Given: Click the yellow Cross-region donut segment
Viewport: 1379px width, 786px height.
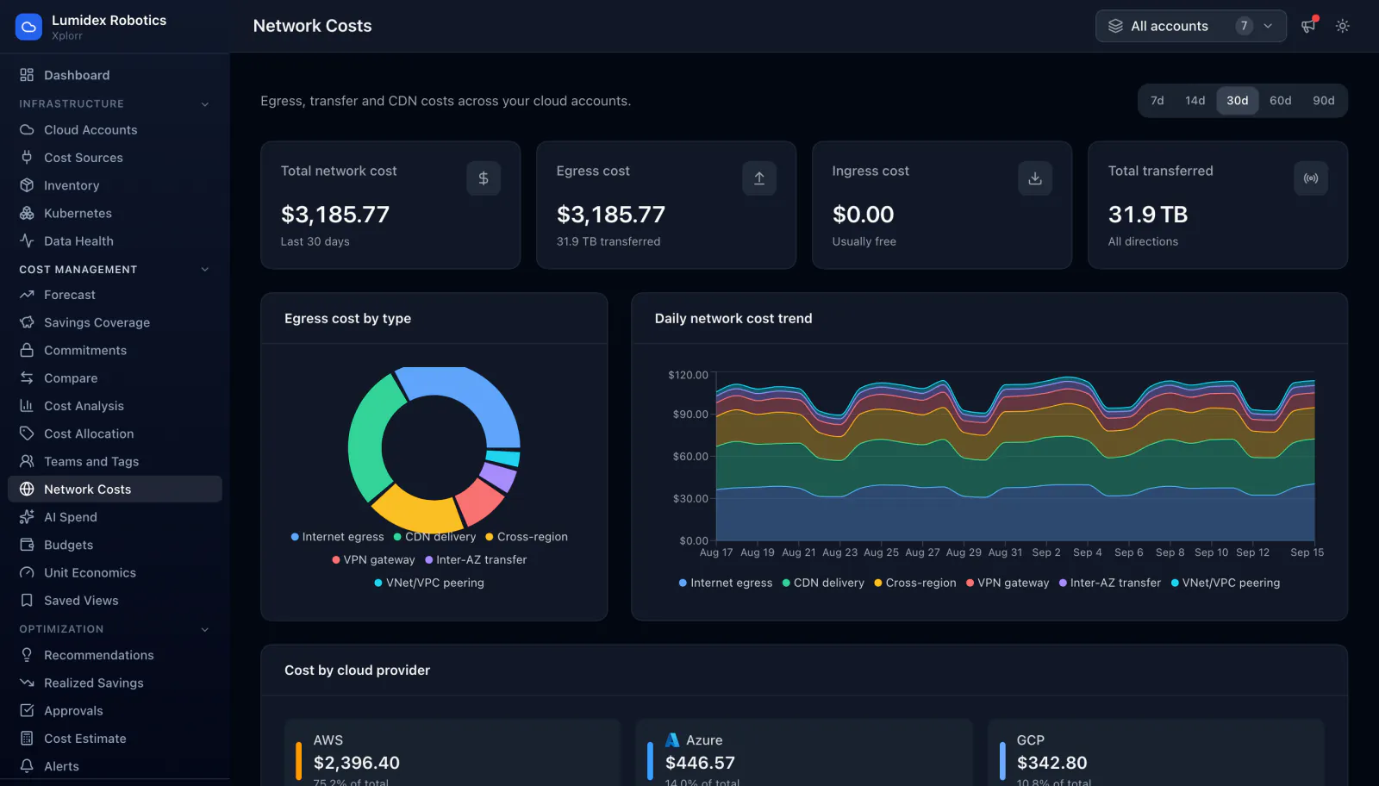Looking at the screenshot, I should click(417, 512).
